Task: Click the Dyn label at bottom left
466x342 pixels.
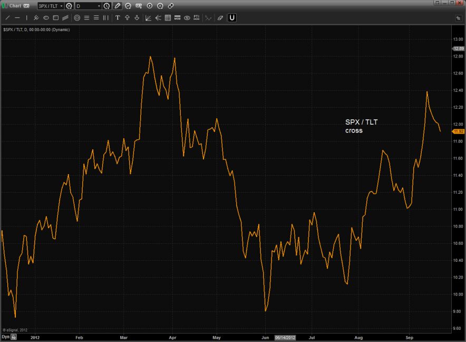Action: pos(5,336)
